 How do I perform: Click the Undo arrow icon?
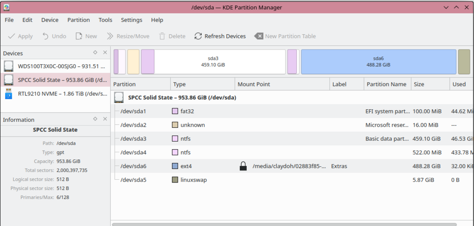click(45, 36)
